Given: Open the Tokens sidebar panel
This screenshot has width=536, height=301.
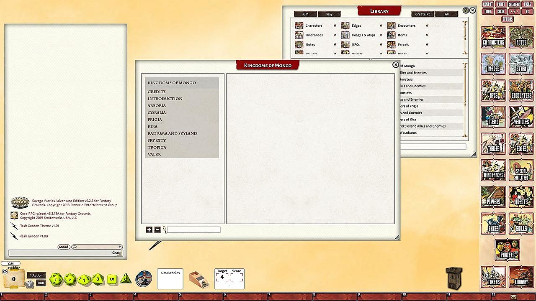Looking at the screenshot, I should click(x=493, y=277).
